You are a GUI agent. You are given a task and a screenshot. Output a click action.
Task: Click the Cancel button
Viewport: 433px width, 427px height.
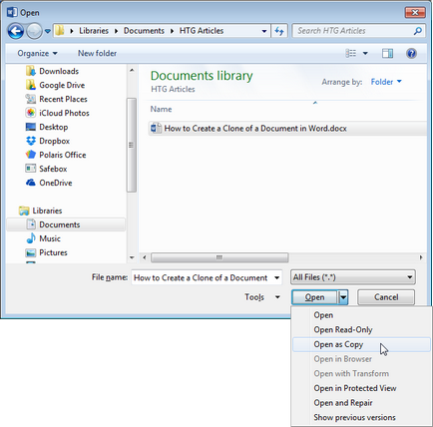pyautogui.click(x=386, y=297)
